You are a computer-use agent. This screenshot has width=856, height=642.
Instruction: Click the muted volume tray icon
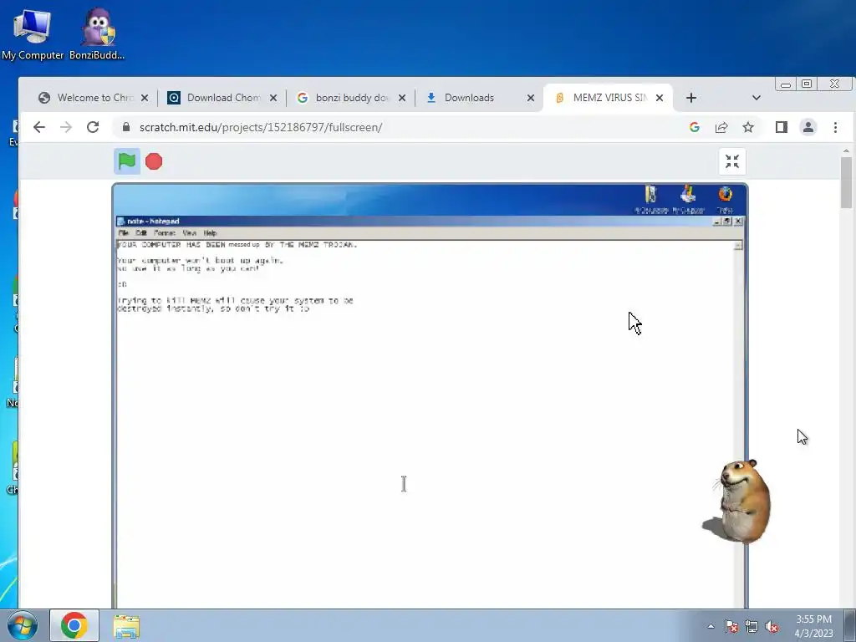[x=772, y=626]
